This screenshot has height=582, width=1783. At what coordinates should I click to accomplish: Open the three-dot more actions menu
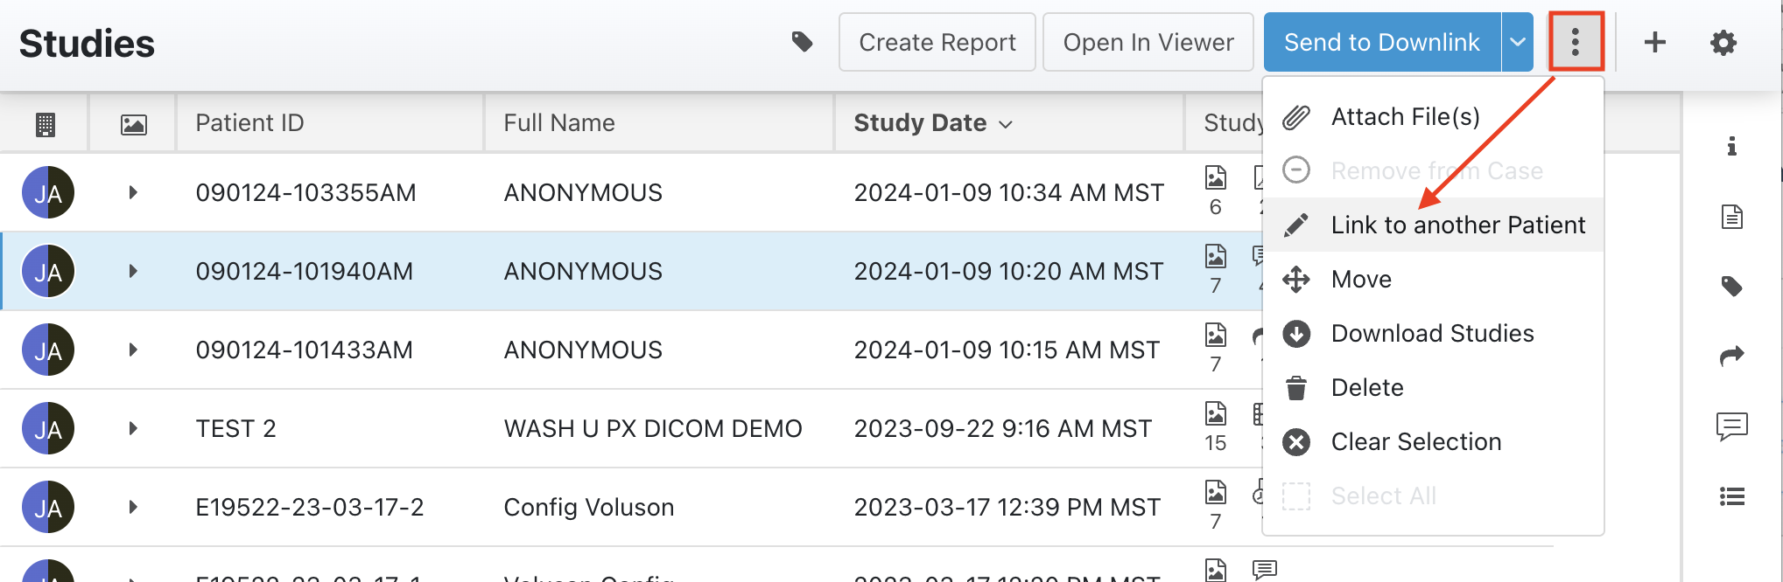pyautogui.click(x=1575, y=42)
